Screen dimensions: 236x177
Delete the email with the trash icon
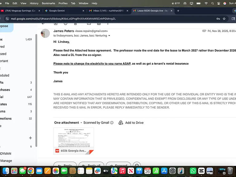pos(75,24)
